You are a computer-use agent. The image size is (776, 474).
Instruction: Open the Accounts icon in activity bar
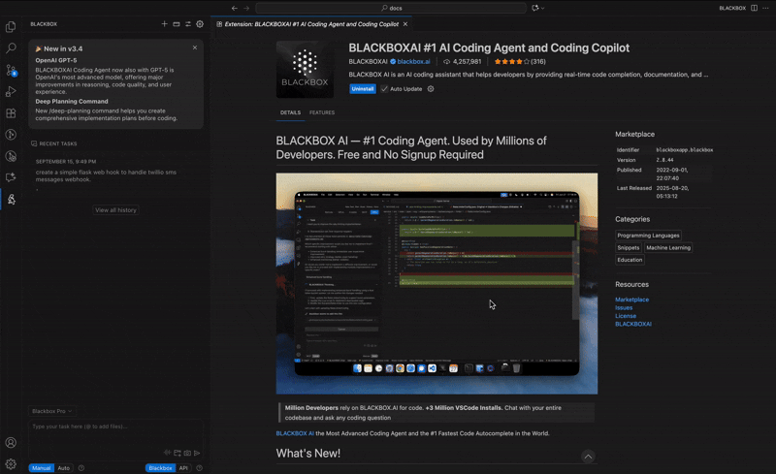pos(11,443)
